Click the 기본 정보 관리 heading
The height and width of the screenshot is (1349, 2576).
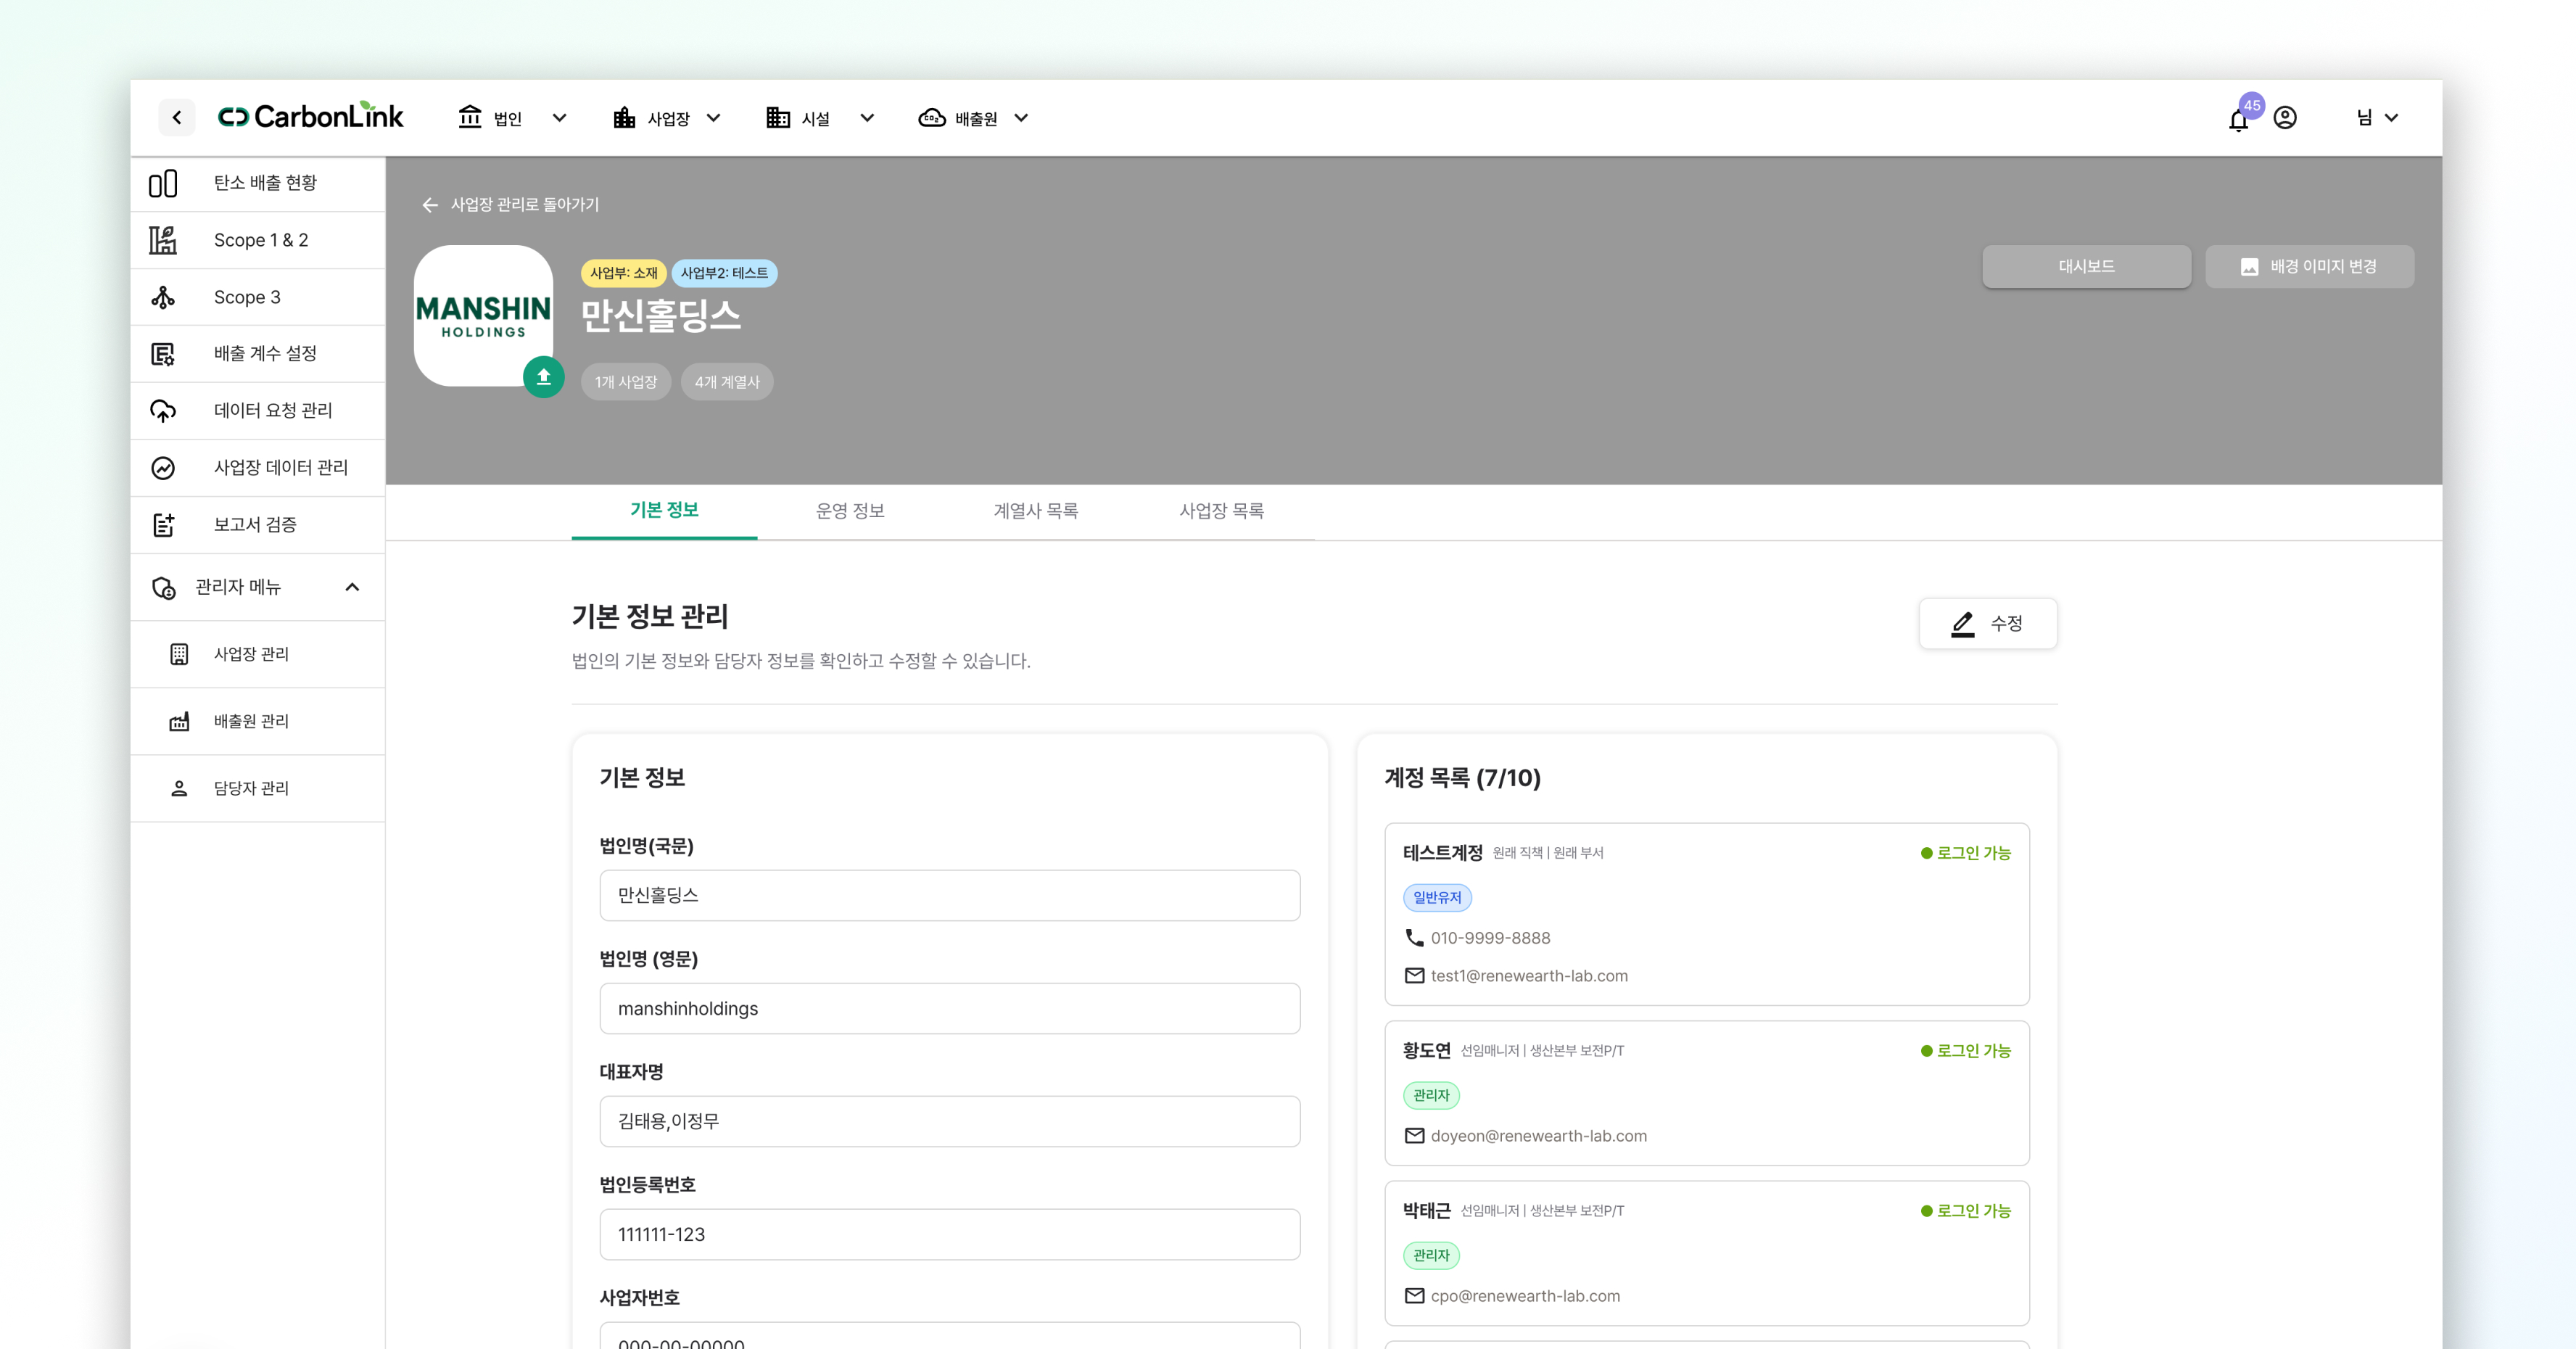(x=650, y=616)
